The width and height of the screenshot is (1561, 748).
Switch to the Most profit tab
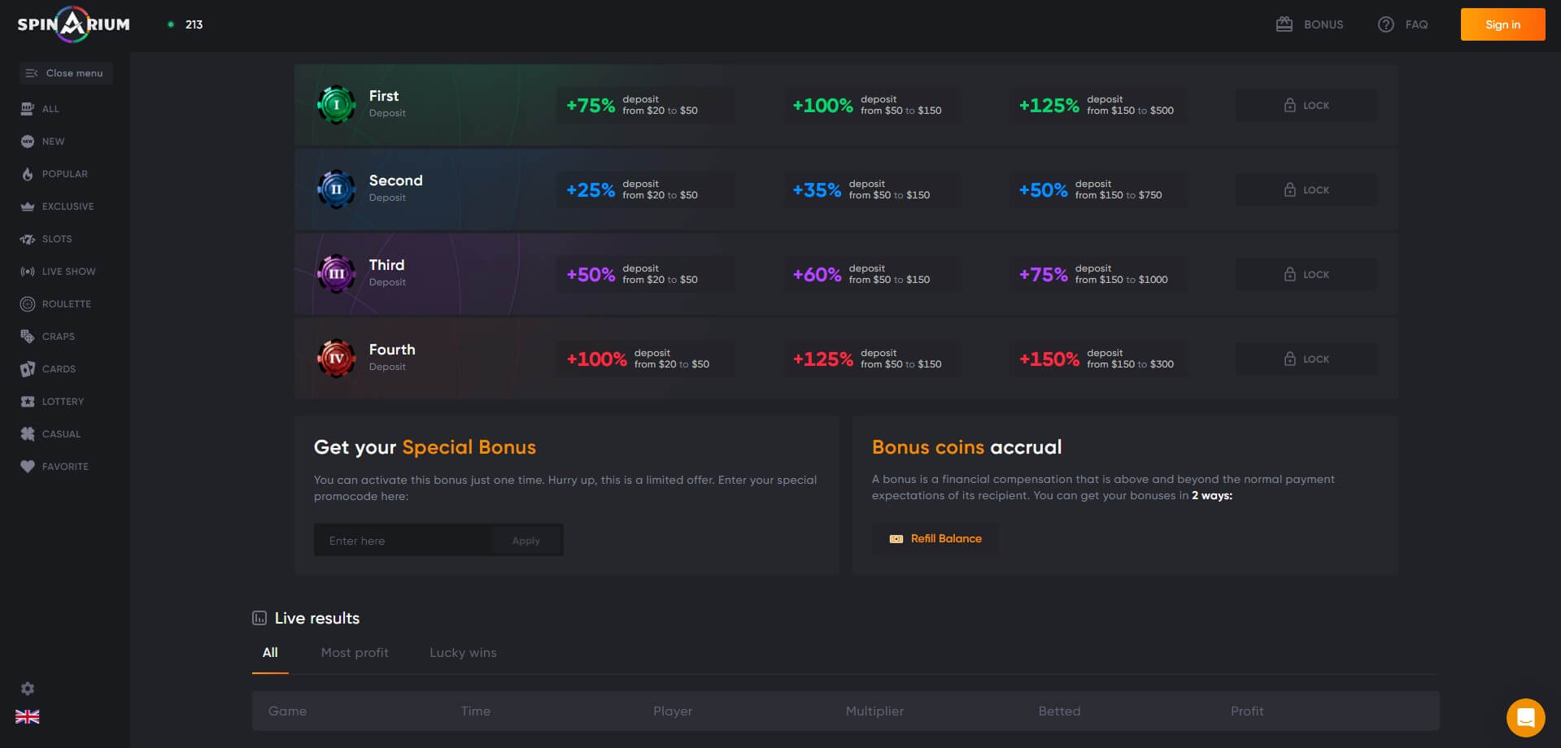coord(355,653)
